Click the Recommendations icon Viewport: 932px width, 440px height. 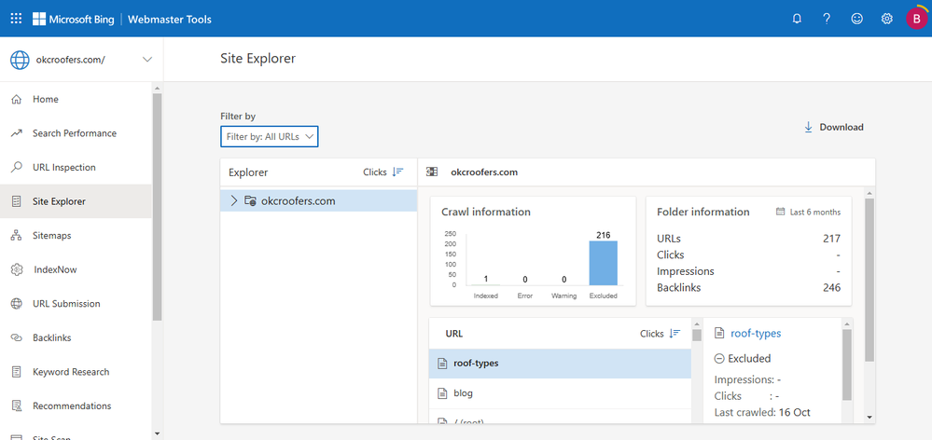(17, 406)
